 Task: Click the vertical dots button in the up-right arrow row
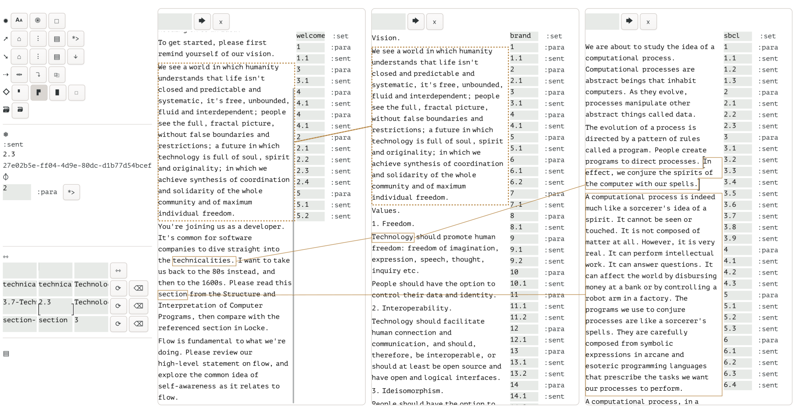pos(38,39)
